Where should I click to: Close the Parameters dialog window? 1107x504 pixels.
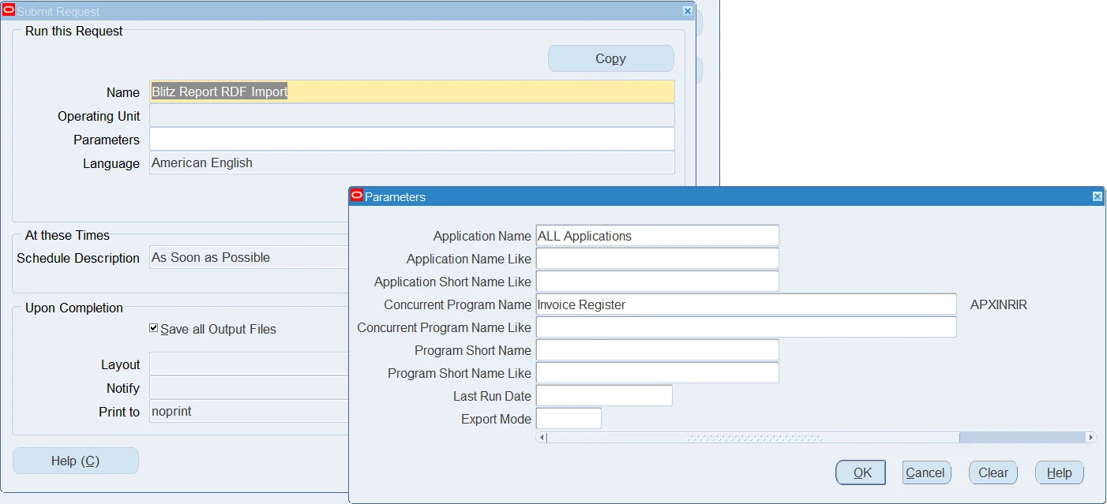pos(1098,196)
